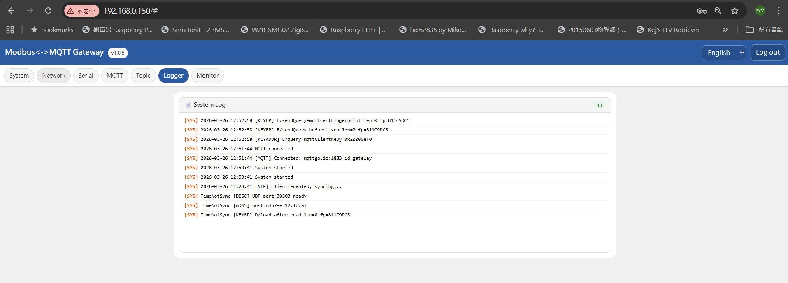Switch to the Monitor tab
788x283 pixels.
coord(207,76)
